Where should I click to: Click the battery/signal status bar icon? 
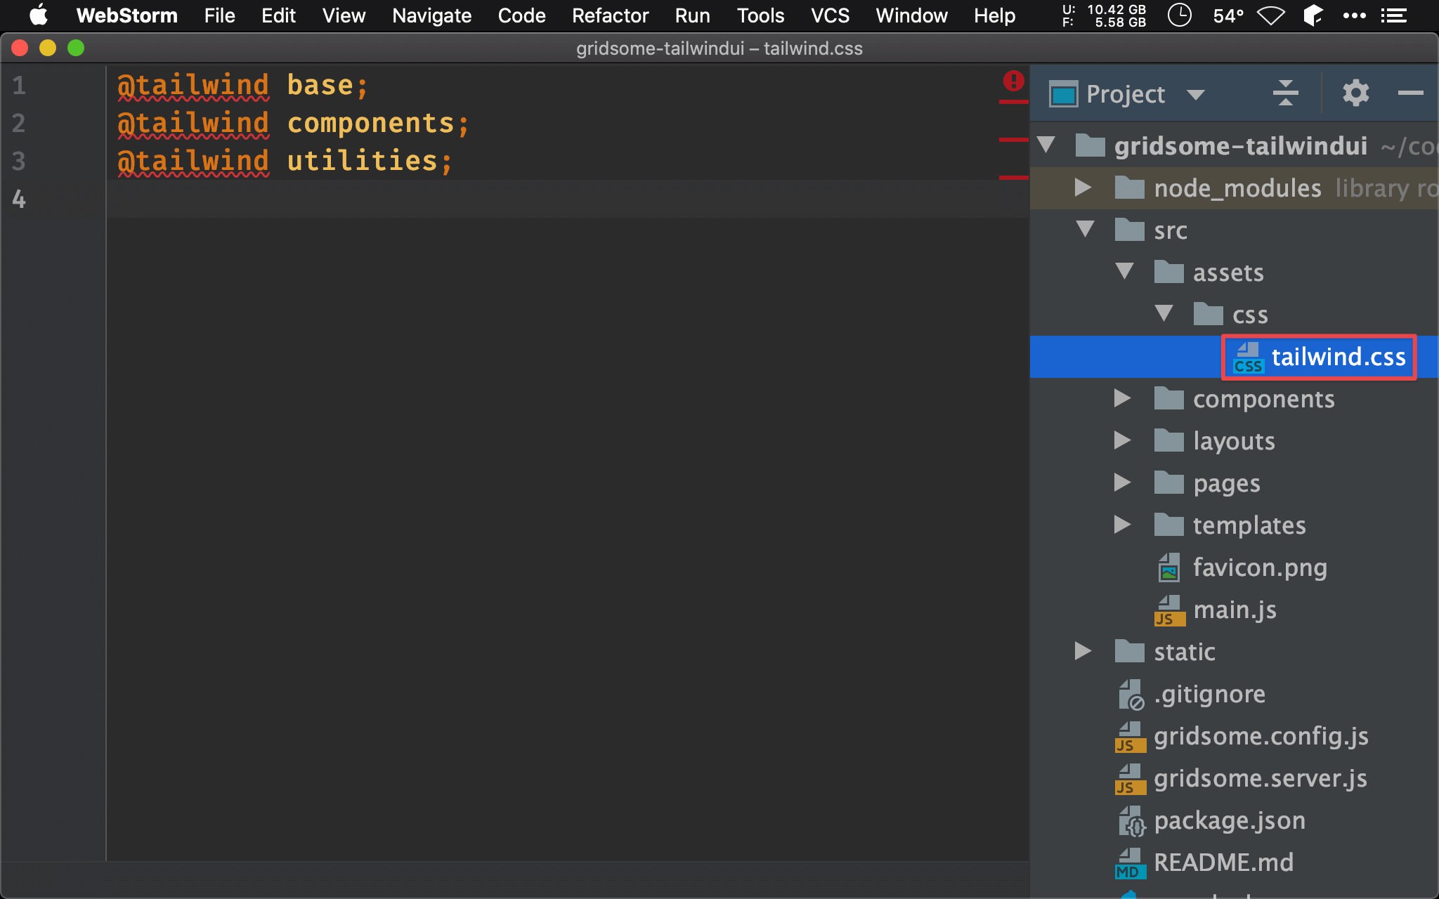tap(1272, 13)
